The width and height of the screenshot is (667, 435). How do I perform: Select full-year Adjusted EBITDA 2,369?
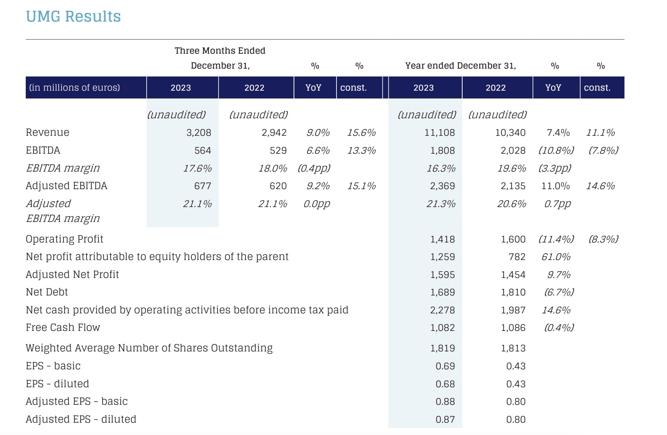(x=442, y=186)
